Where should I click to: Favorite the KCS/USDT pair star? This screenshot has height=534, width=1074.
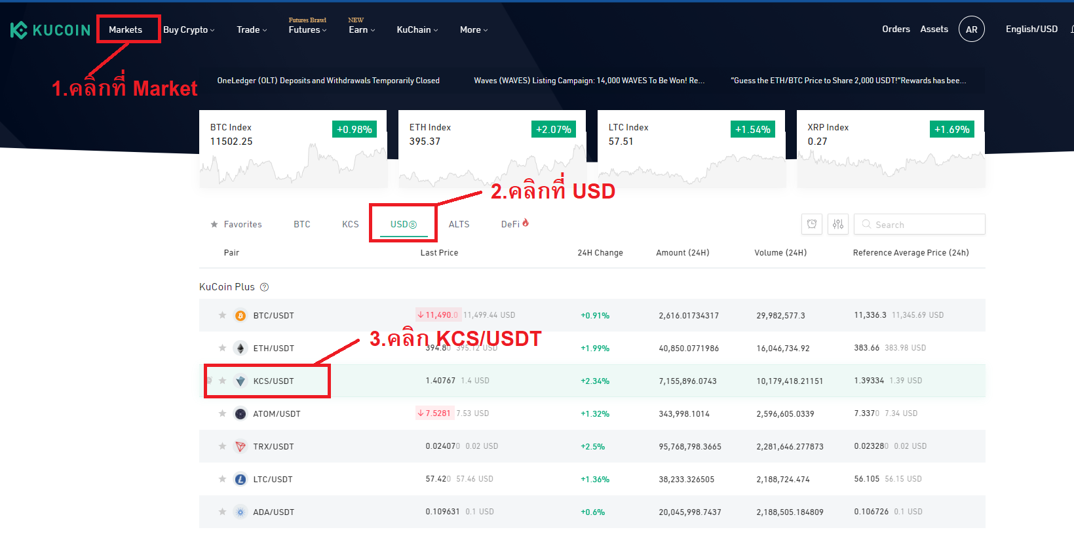pyautogui.click(x=223, y=381)
